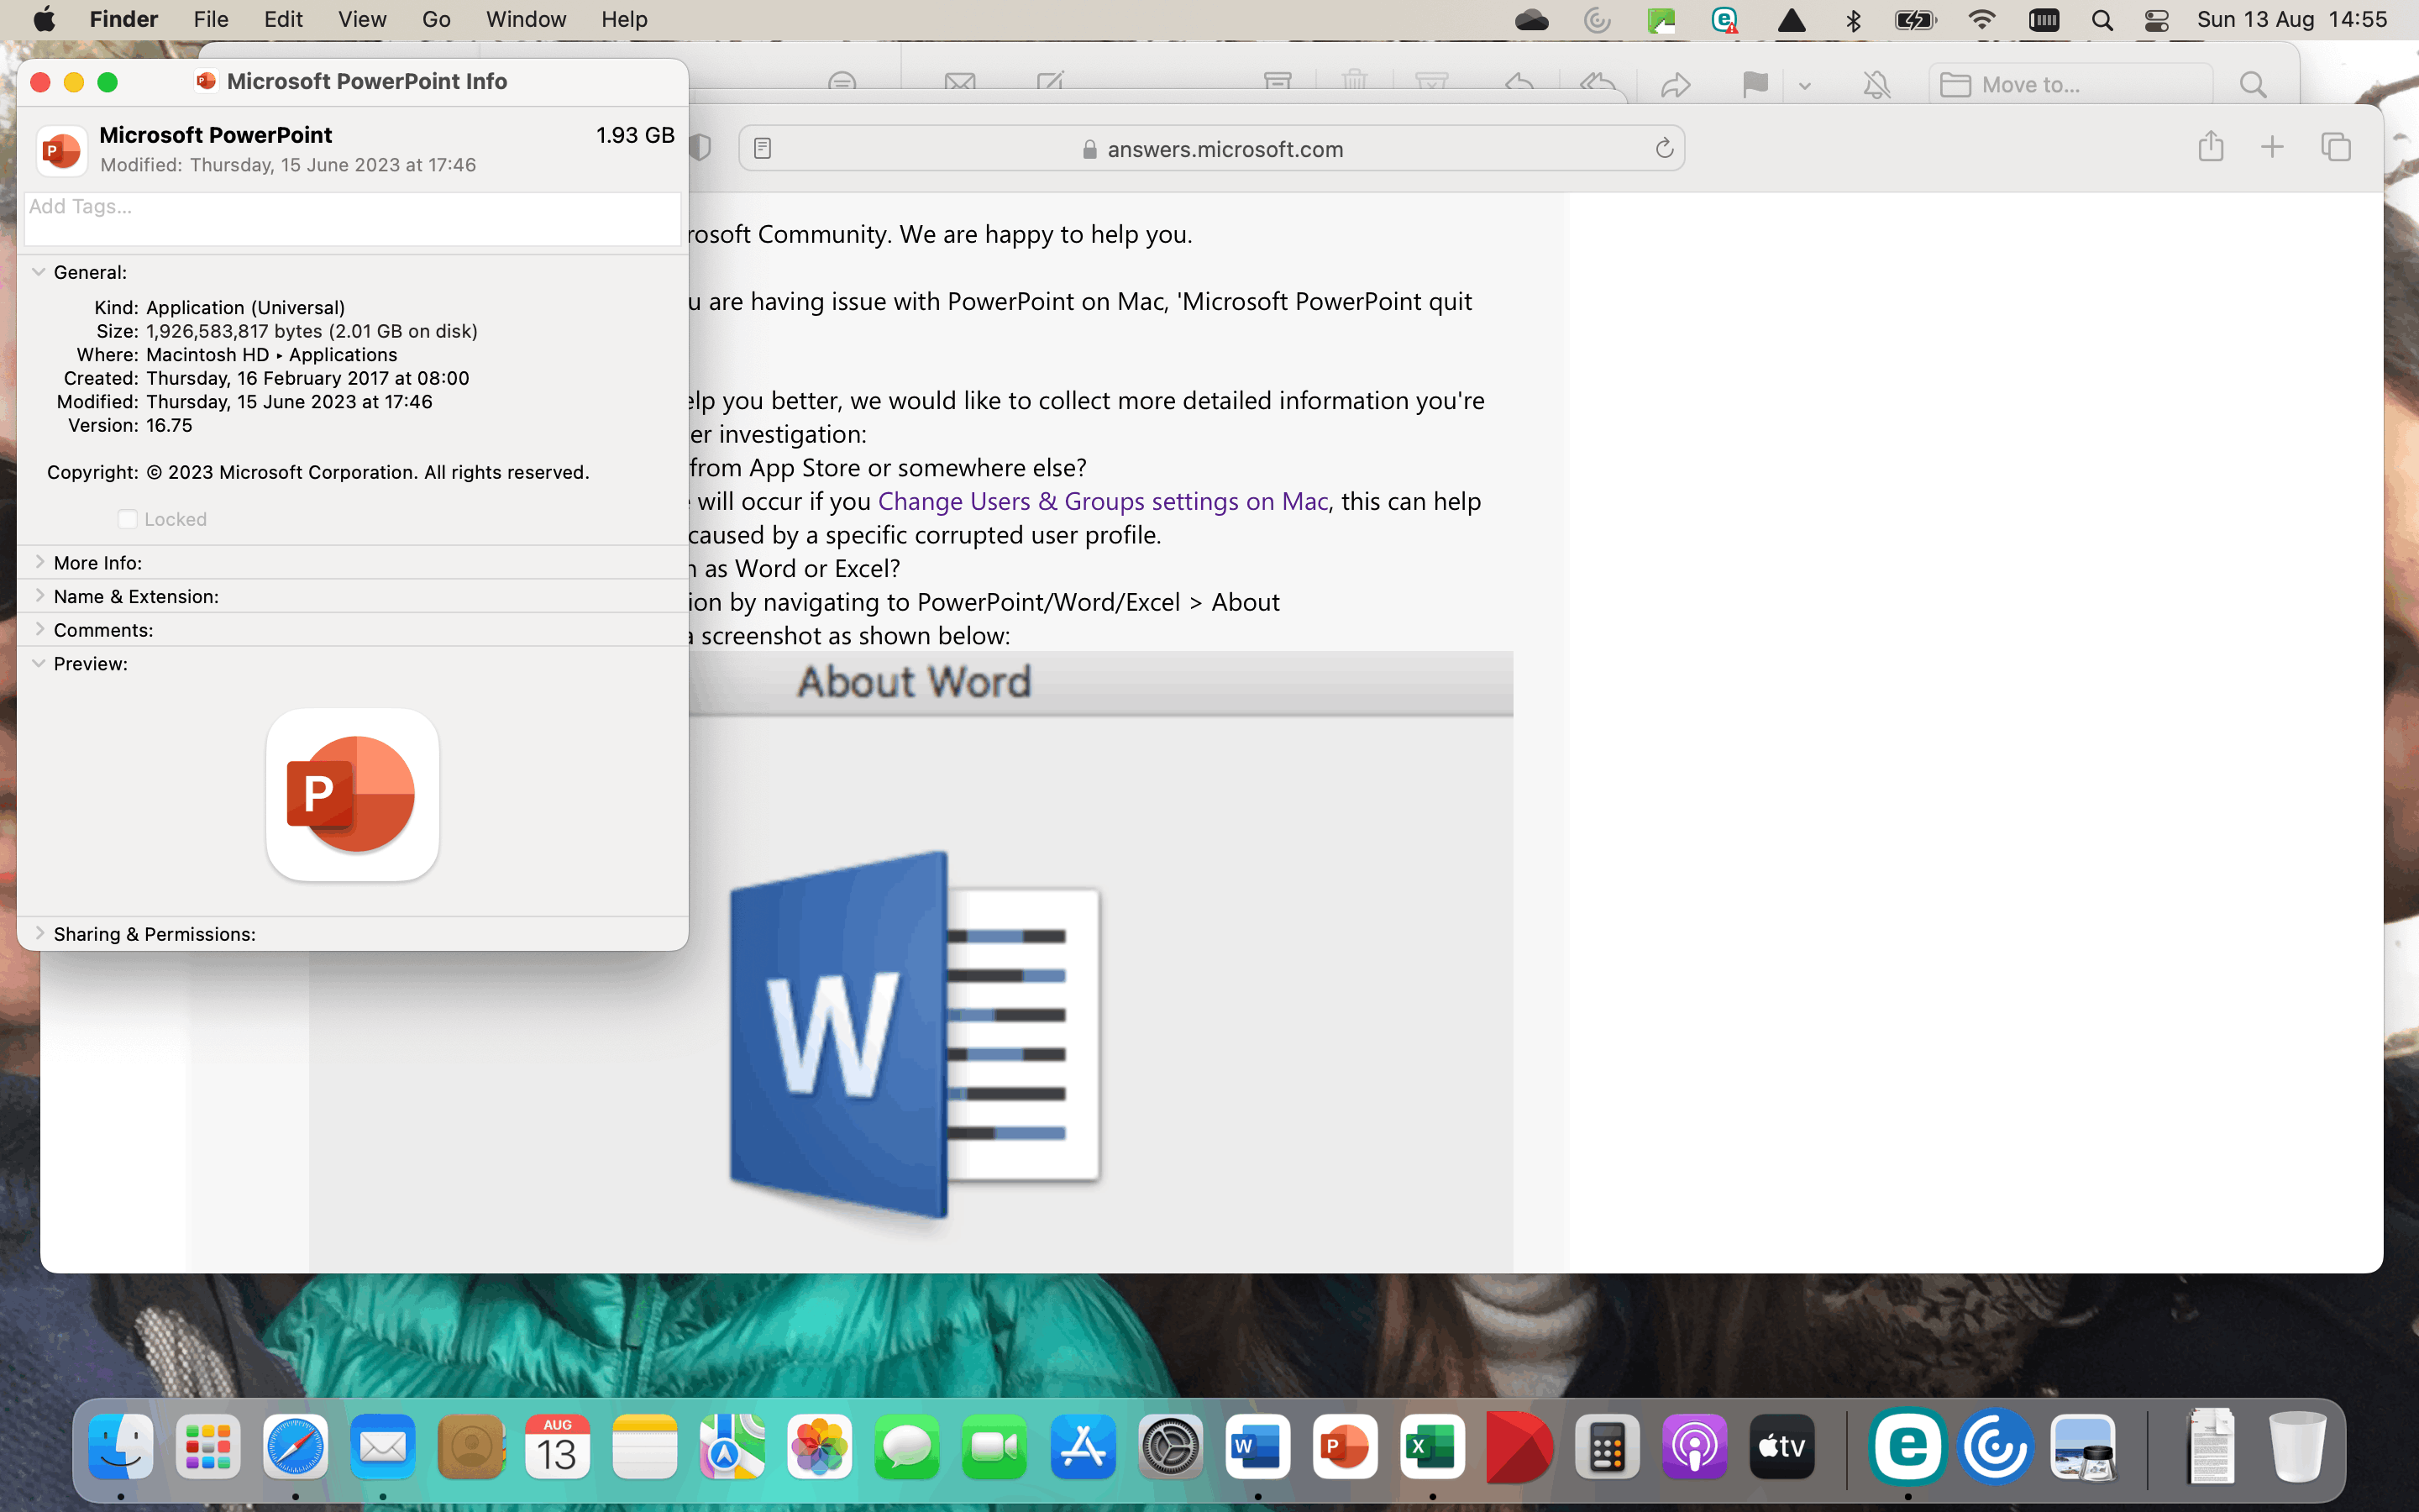Open PowerPoint from the Dock
Image resolution: width=2419 pixels, height=1512 pixels.
click(1345, 1446)
